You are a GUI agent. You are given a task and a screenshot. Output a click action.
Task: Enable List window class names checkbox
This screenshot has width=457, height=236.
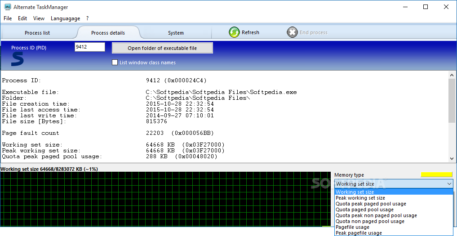pyautogui.click(x=115, y=62)
